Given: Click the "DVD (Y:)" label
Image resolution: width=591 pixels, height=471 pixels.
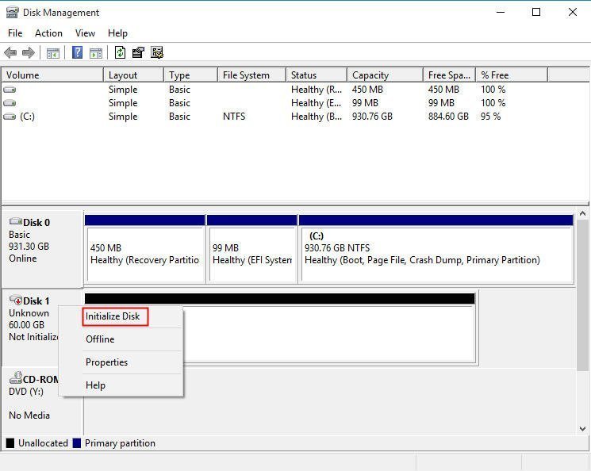Looking at the screenshot, I should click(x=26, y=392).
